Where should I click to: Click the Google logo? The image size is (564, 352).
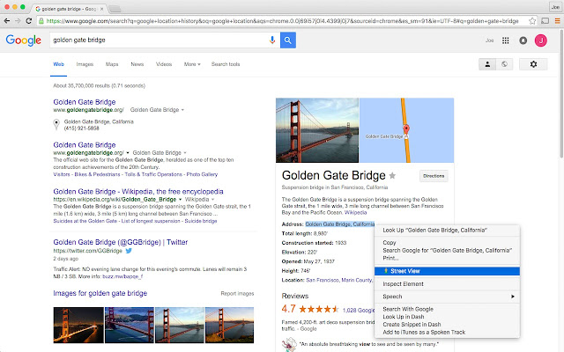24,40
